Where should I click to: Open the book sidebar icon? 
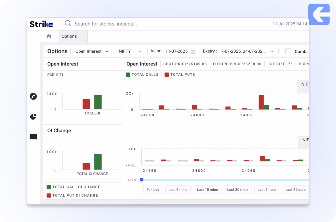(33, 137)
